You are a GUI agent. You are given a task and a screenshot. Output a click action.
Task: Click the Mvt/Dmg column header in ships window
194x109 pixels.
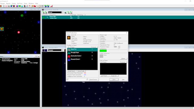[81, 15]
